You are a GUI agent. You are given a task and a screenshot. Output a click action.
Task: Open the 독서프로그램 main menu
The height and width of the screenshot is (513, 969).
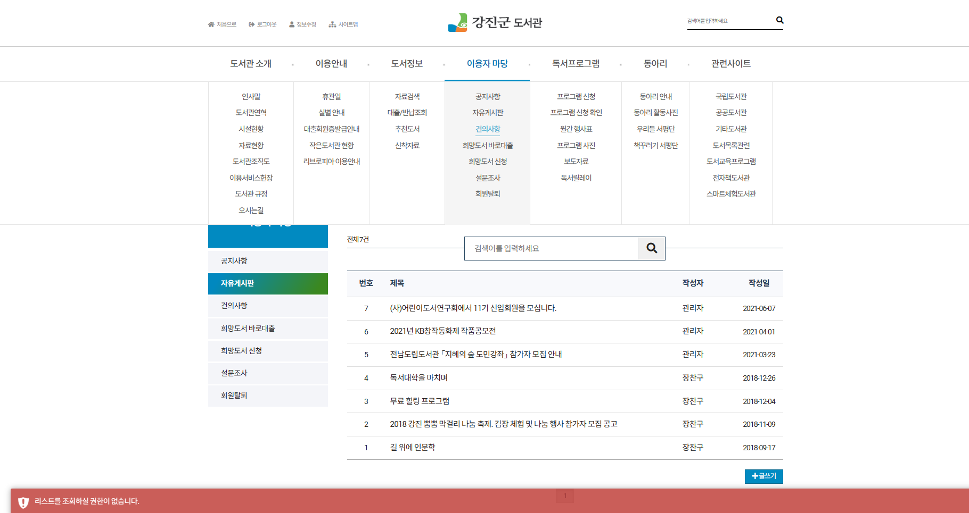tap(576, 64)
